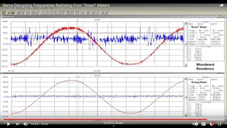Seek on the red video progress bar

[x=105, y=120]
